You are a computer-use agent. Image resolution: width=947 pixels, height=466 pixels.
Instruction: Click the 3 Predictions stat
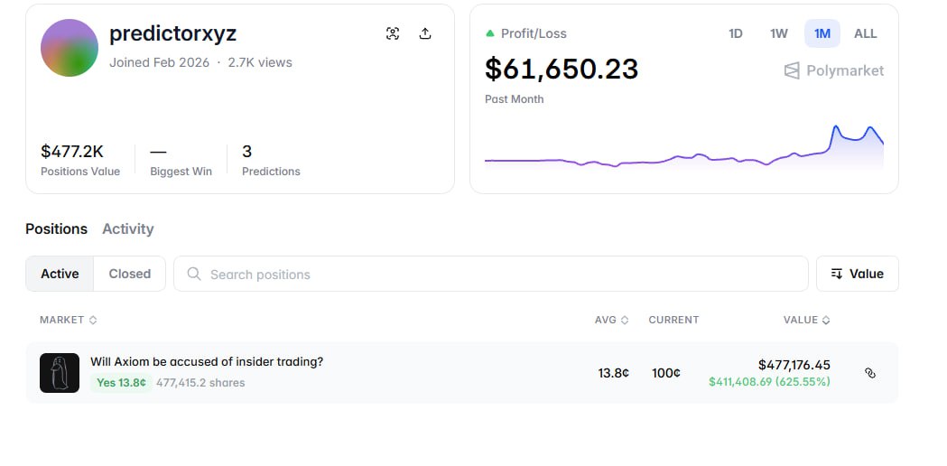271,160
